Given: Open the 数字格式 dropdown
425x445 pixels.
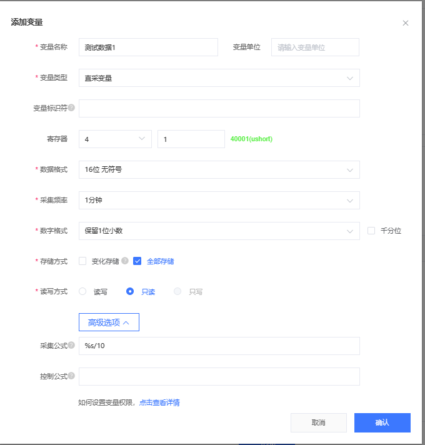Looking at the screenshot, I should (219, 231).
